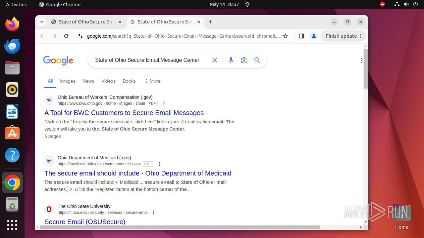The width and height of the screenshot is (424, 238).
Task: Reload the current Google search page
Action: 66,36
